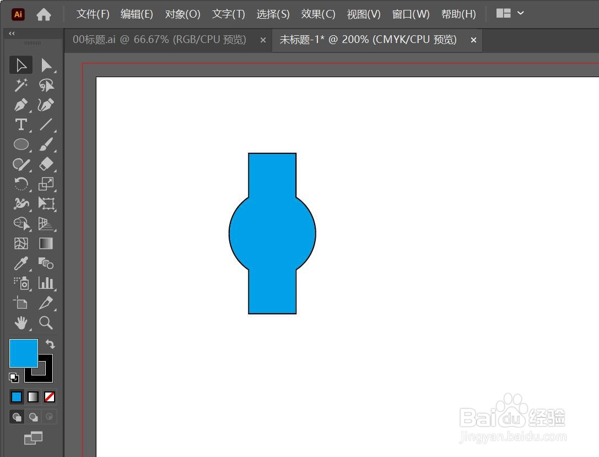Select the Curvature tool
The image size is (599, 457).
tap(46, 105)
